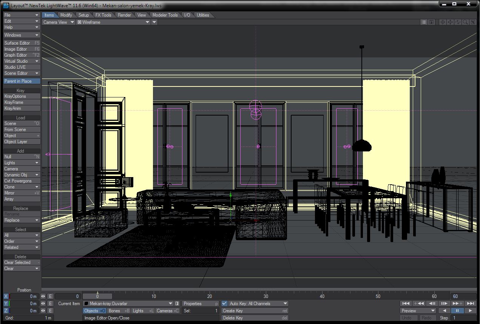Viewport: 480px width, 324px height.
Task: Jump to the last frame
Action: pos(470,303)
